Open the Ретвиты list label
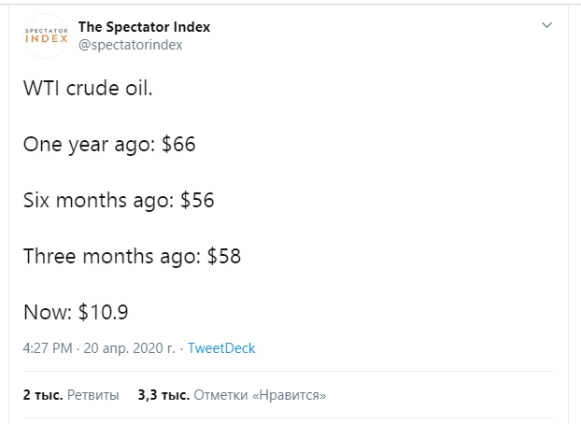This screenshot has width=581, height=424. point(93,395)
